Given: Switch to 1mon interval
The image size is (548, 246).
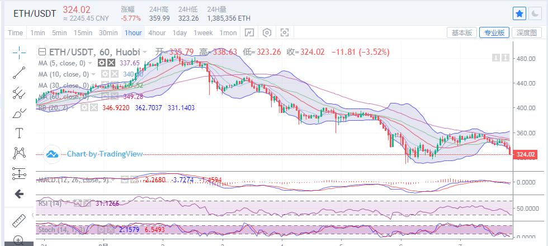Looking at the screenshot, I should tap(228, 33).
